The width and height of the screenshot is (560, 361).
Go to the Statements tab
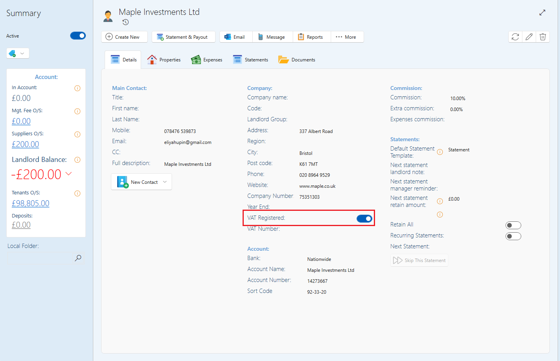pos(250,60)
